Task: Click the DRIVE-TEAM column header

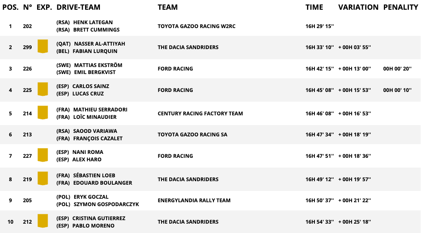Action: pos(78,7)
